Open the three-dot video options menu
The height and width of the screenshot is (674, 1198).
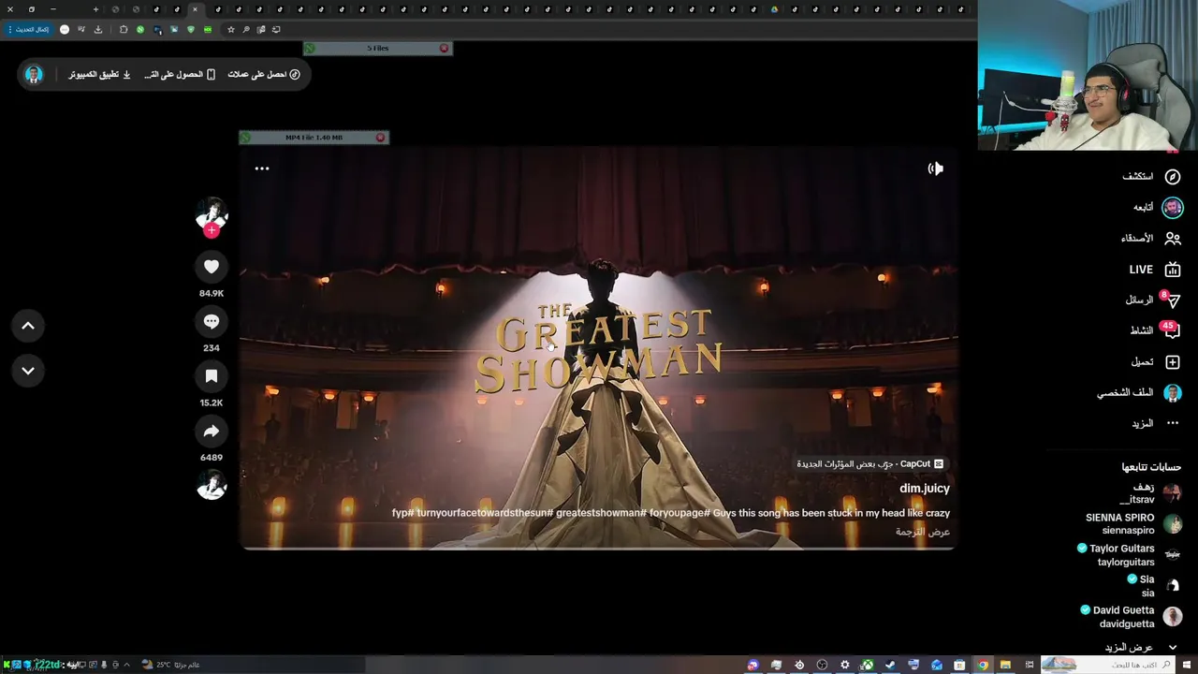(x=262, y=168)
